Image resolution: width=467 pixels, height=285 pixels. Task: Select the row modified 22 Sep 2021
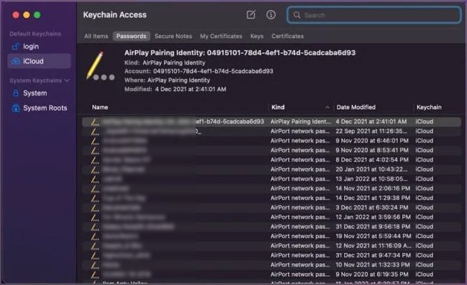[271, 131]
